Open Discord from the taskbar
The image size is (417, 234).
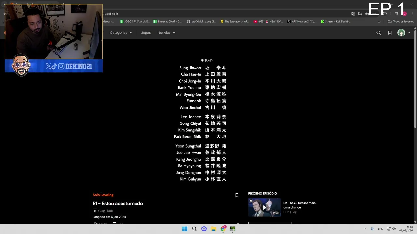click(x=204, y=229)
